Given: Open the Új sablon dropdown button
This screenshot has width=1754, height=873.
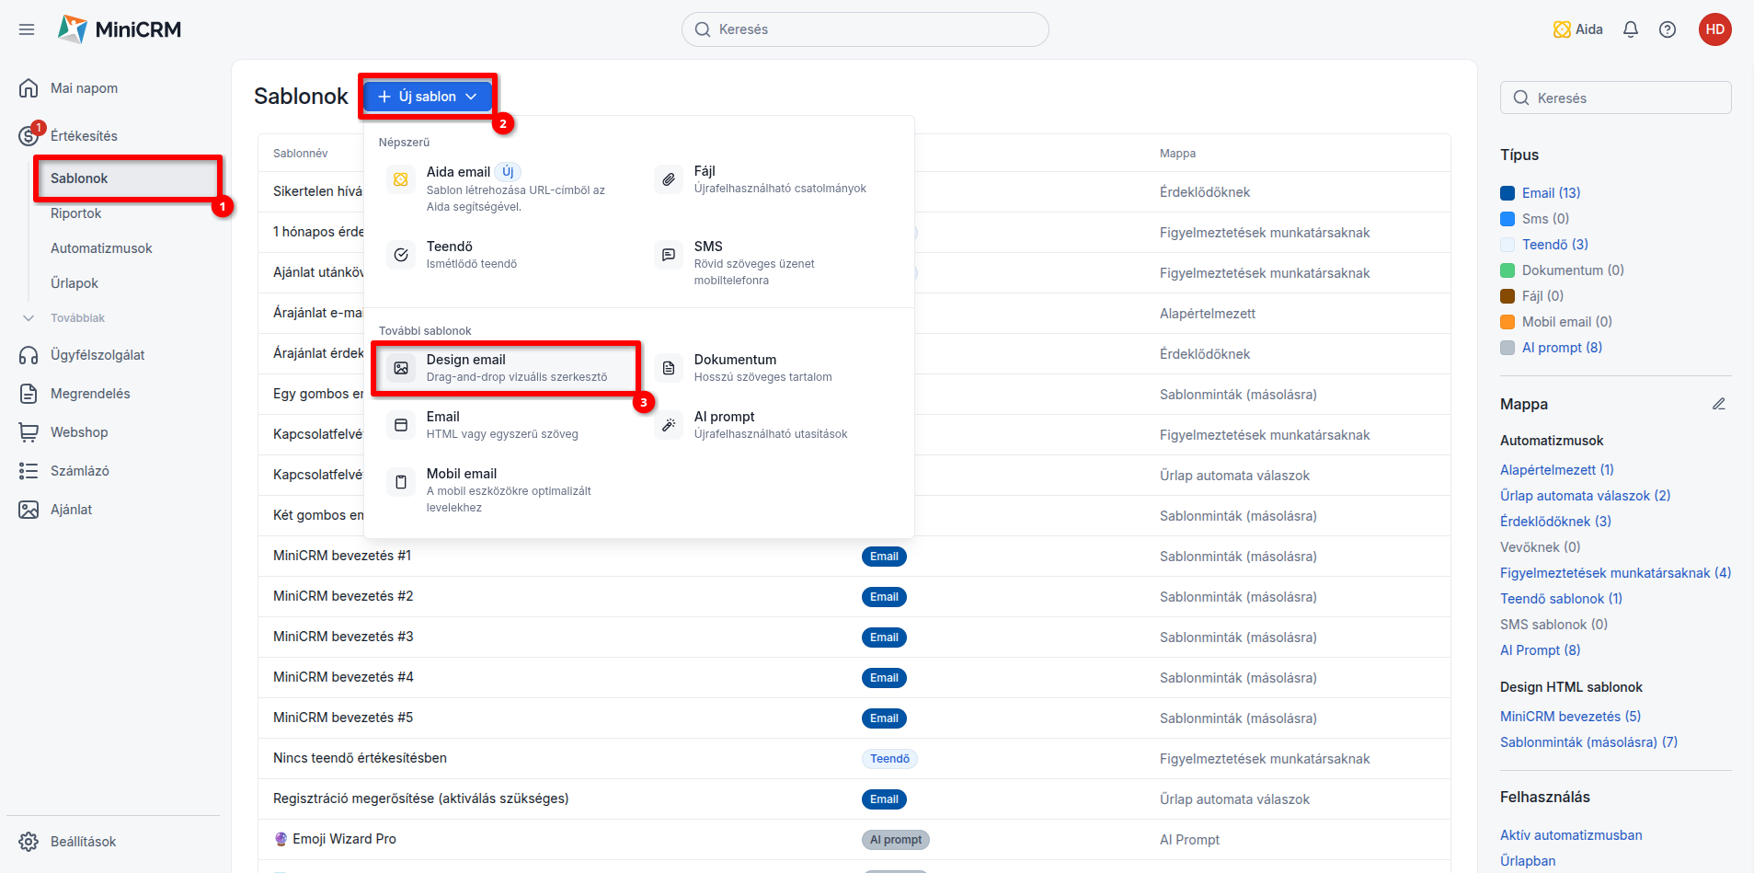Looking at the screenshot, I should tap(428, 97).
